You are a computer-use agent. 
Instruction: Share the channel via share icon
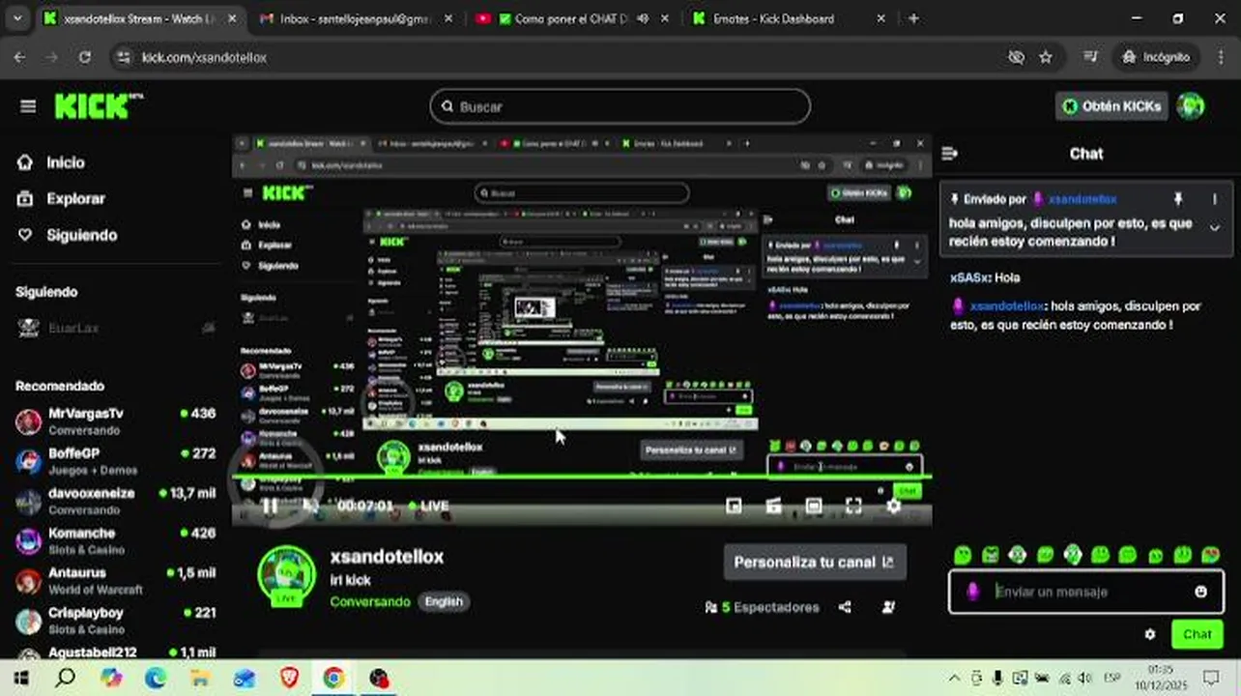click(845, 607)
